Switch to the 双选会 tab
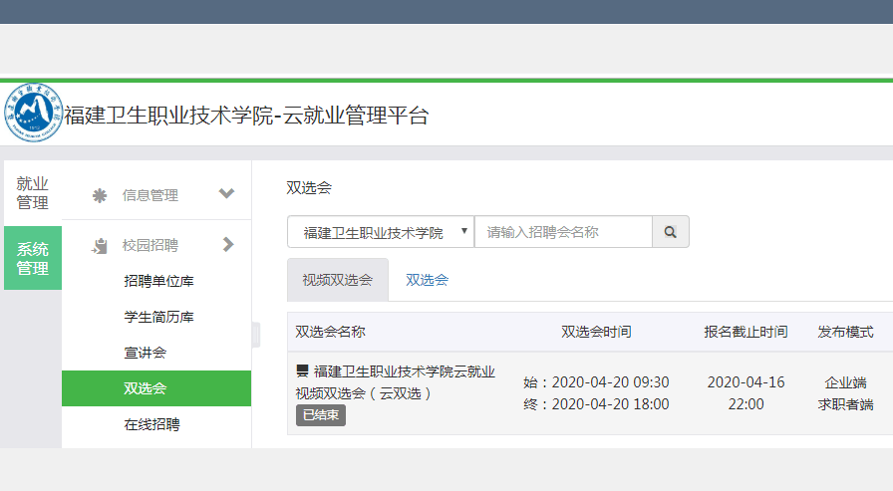Viewport: 893px width, 491px height. tap(427, 280)
